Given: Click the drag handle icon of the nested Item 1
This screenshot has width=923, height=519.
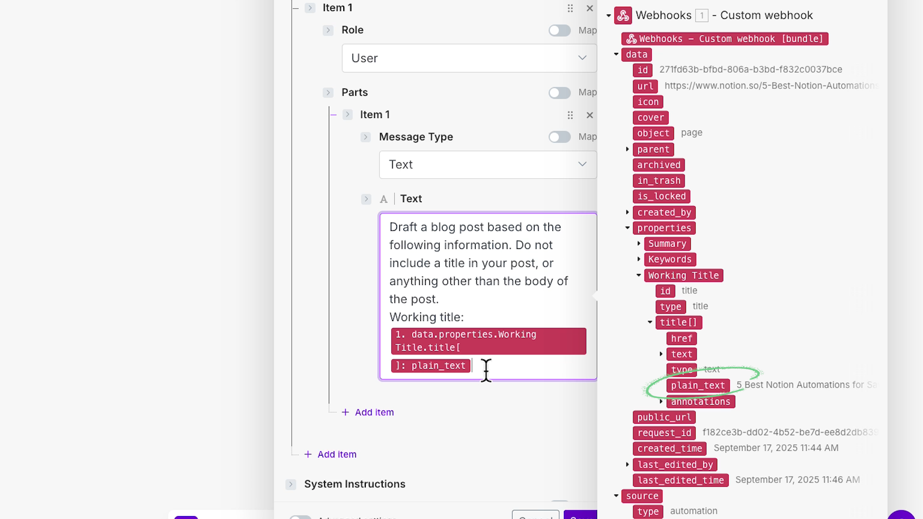Looking at the screenshot, I should coord(570,115).
